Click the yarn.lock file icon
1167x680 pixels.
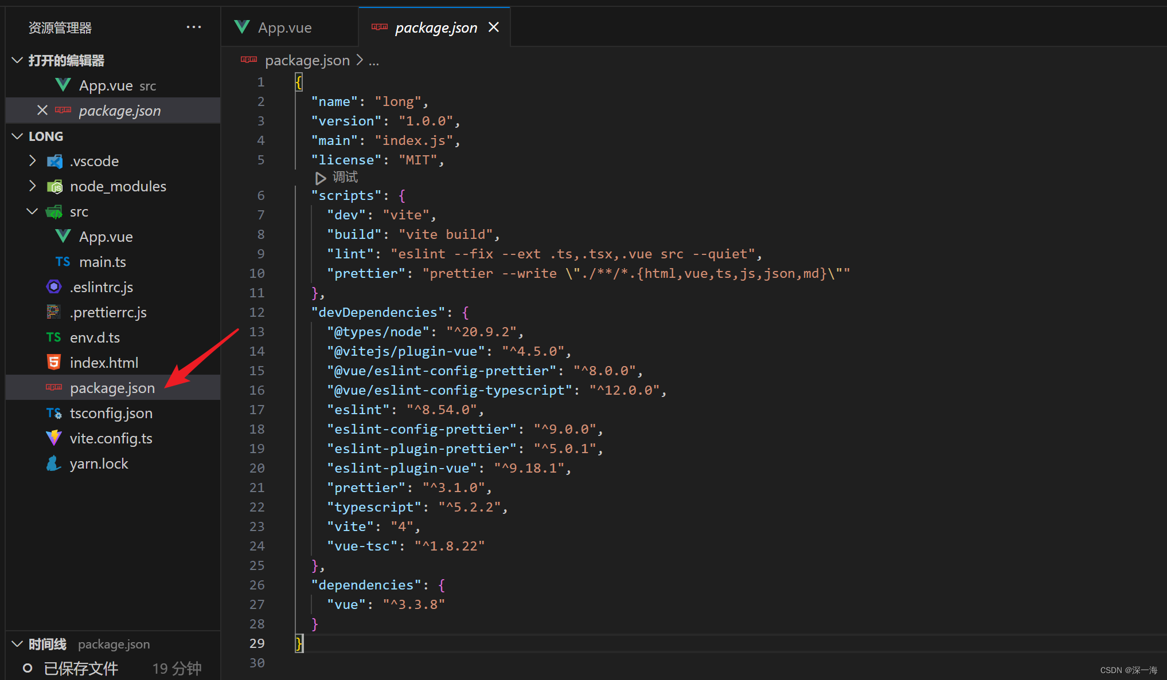pos(54,463)
